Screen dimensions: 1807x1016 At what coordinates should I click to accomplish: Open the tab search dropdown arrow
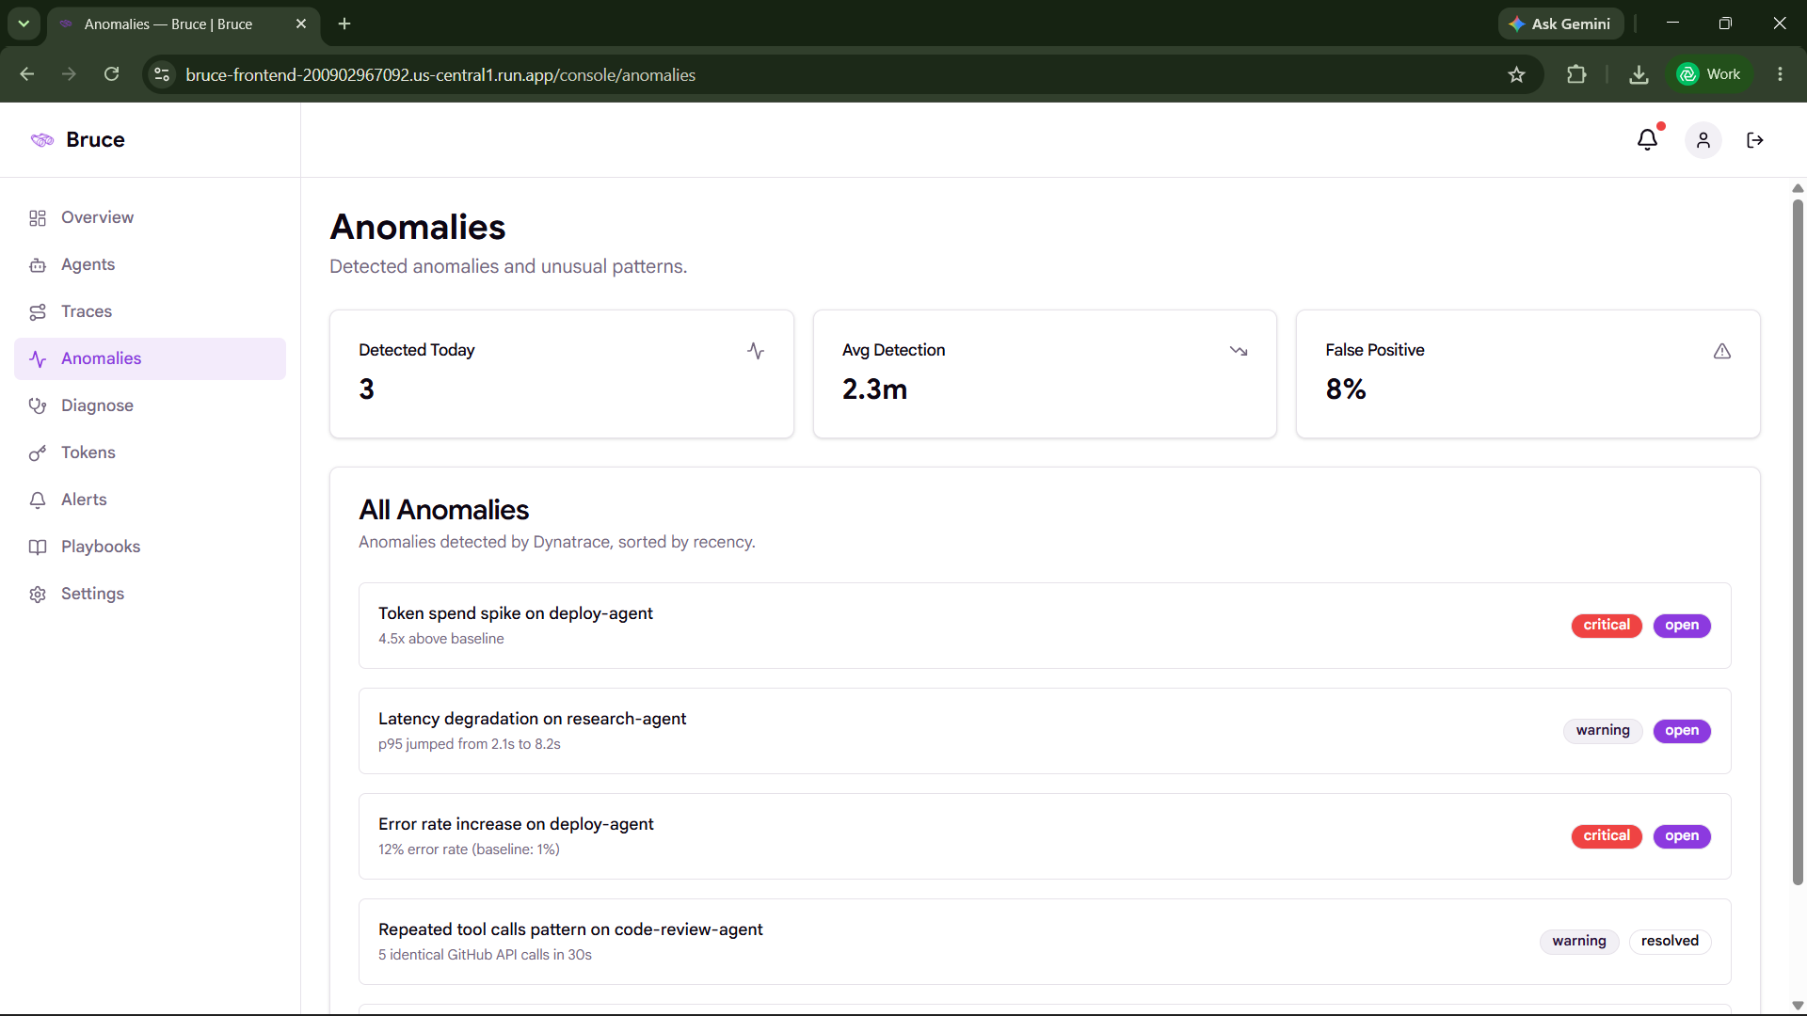24,24
